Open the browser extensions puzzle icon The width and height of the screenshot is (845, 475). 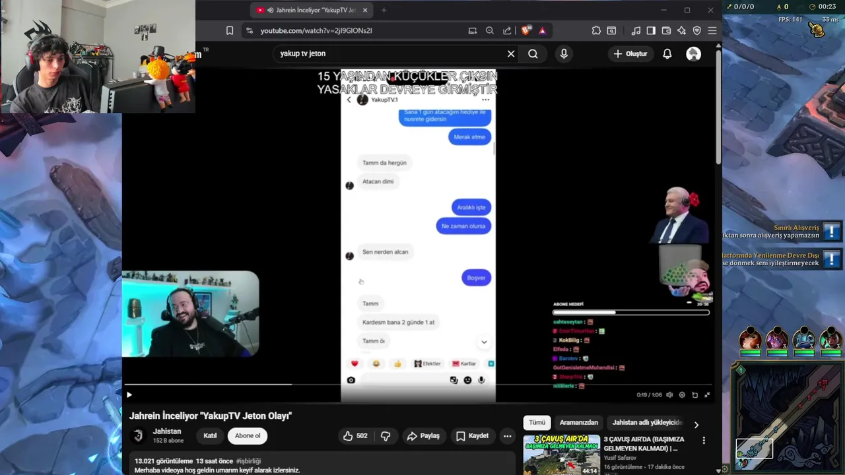(596, 30)
